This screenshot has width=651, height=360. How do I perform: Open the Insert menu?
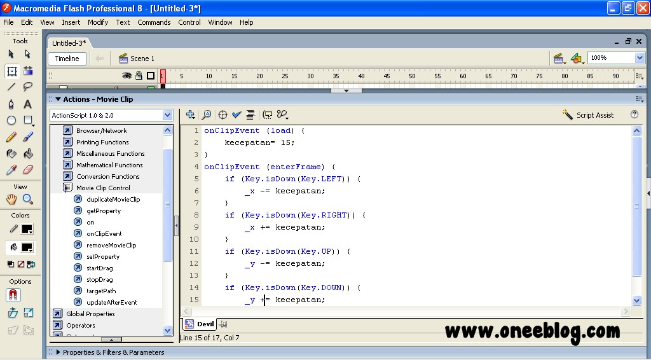pos(71,22)
